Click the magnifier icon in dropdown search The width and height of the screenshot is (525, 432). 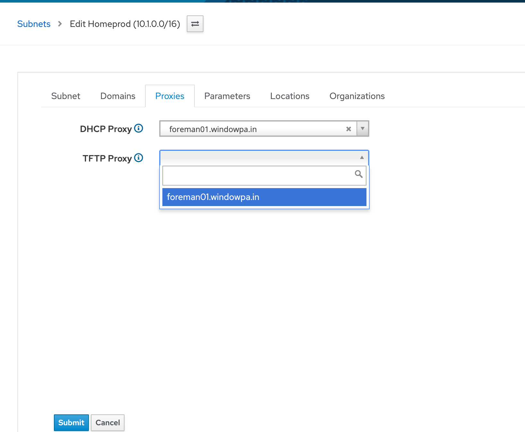point(359,174)
